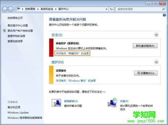Click the 安全(S) section heading
168x125 pixels.
tap(57, 35)
